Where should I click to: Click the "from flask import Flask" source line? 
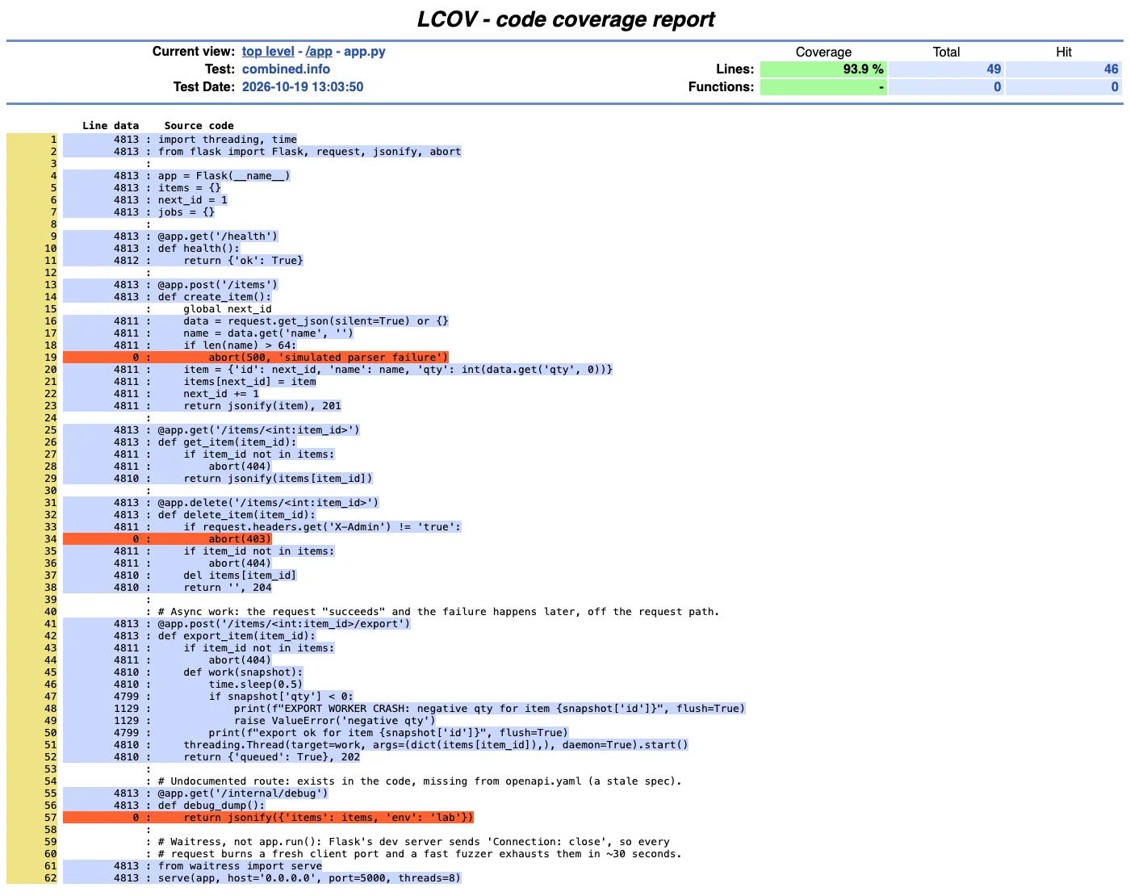[310, 152]
